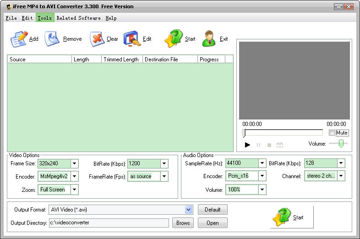Viewport: 360px width, 239px height.
Task: Click the Volume slider handle
Action: pos(341,144)
